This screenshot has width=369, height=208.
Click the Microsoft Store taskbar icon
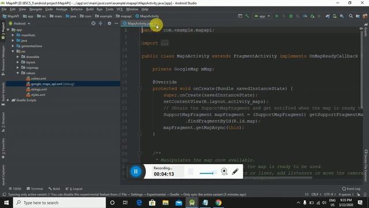pos(152,203)
